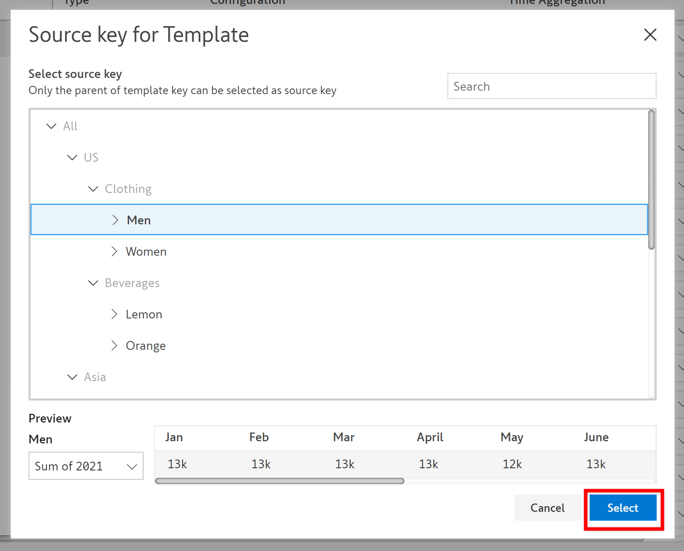Click the Search input field
684x551 pixels.
[551, 86]
